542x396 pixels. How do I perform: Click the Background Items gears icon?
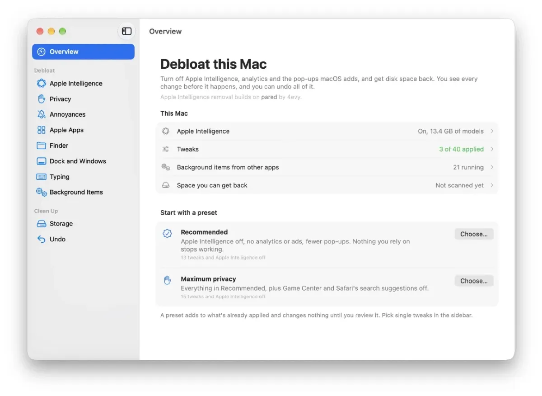42,192
